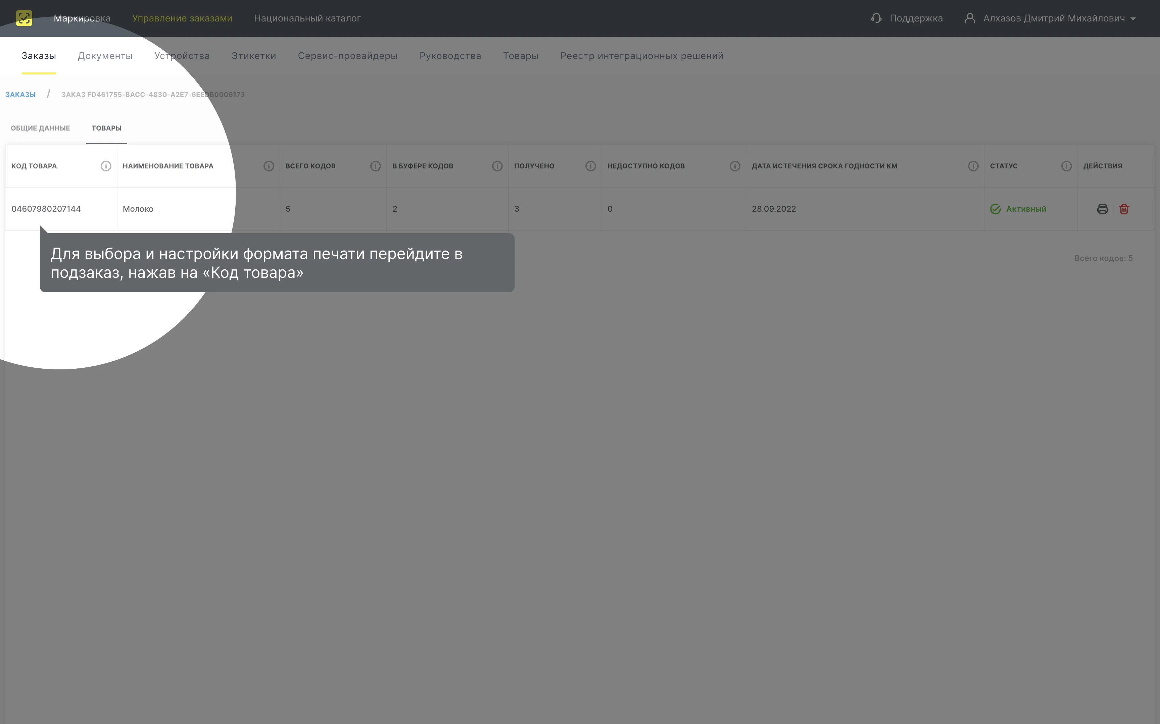This screenshot has width=1160, height=724.
Task: Click info icon next to Наименование товара
Action: tap(269, 166)
